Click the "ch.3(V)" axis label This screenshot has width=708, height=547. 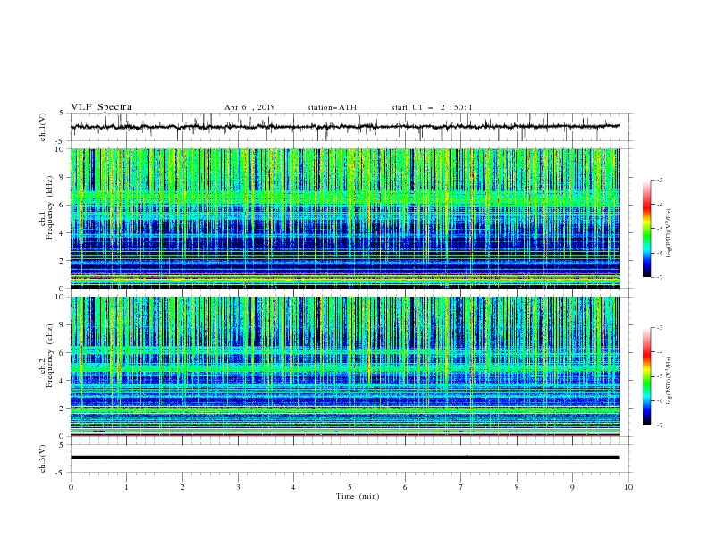click(x=43, y=459)
